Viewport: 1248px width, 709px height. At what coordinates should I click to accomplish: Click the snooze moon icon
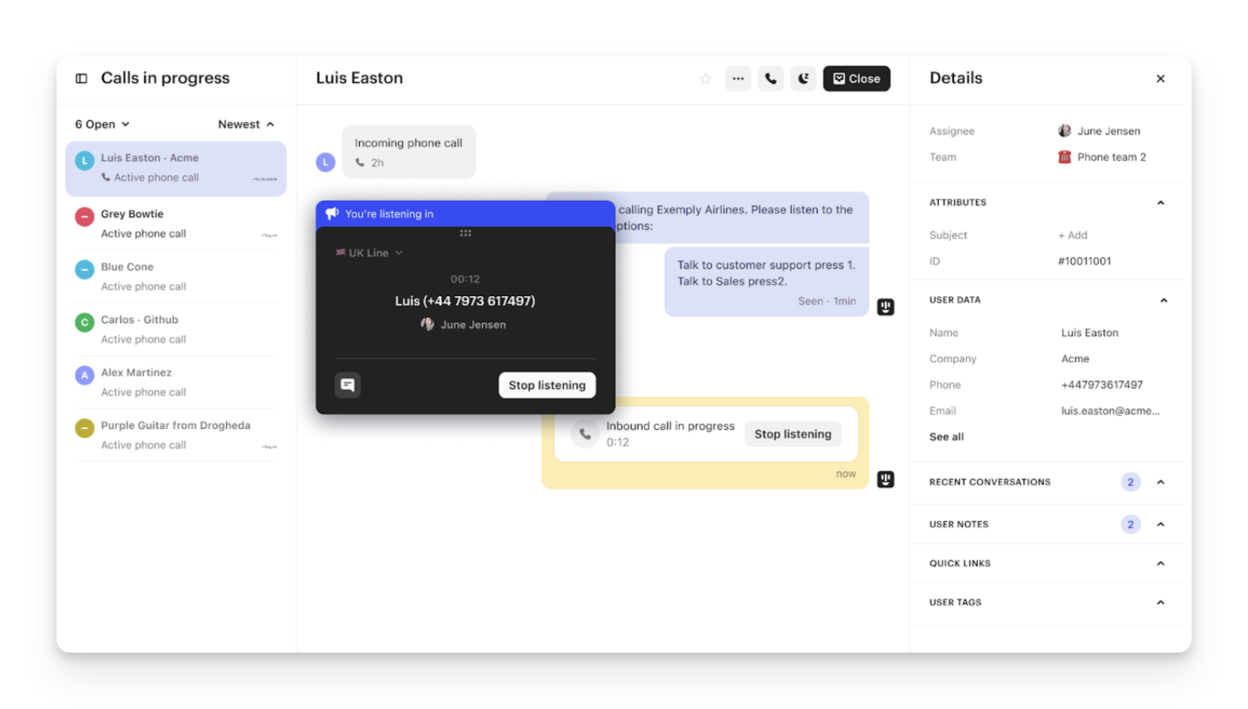804,79
